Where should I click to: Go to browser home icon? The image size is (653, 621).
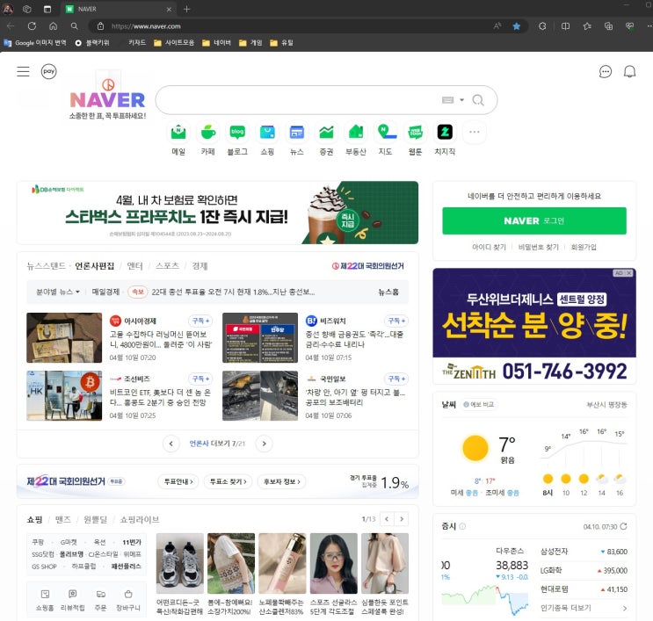click(x=54, y=25)
